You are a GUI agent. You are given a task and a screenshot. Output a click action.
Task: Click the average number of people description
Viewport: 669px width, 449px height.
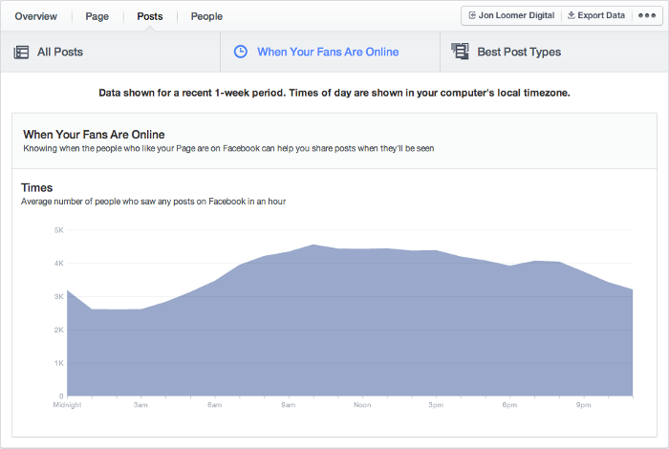click(x=153, y=202)
